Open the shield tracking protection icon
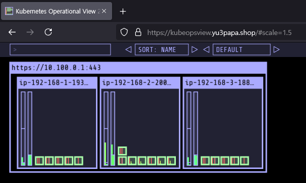 point(124,32)
